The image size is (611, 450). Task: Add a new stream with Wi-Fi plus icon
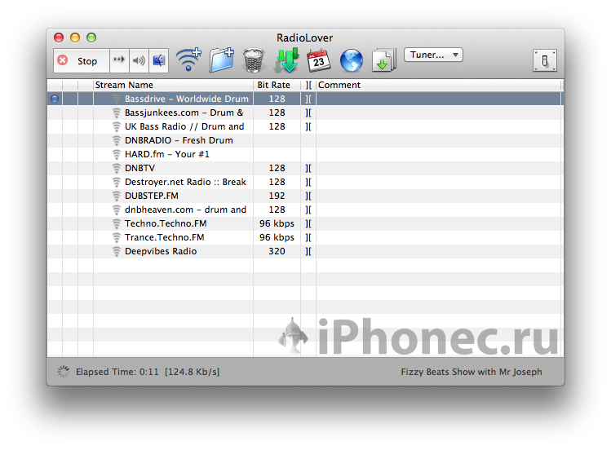click(x=189, y=60)
